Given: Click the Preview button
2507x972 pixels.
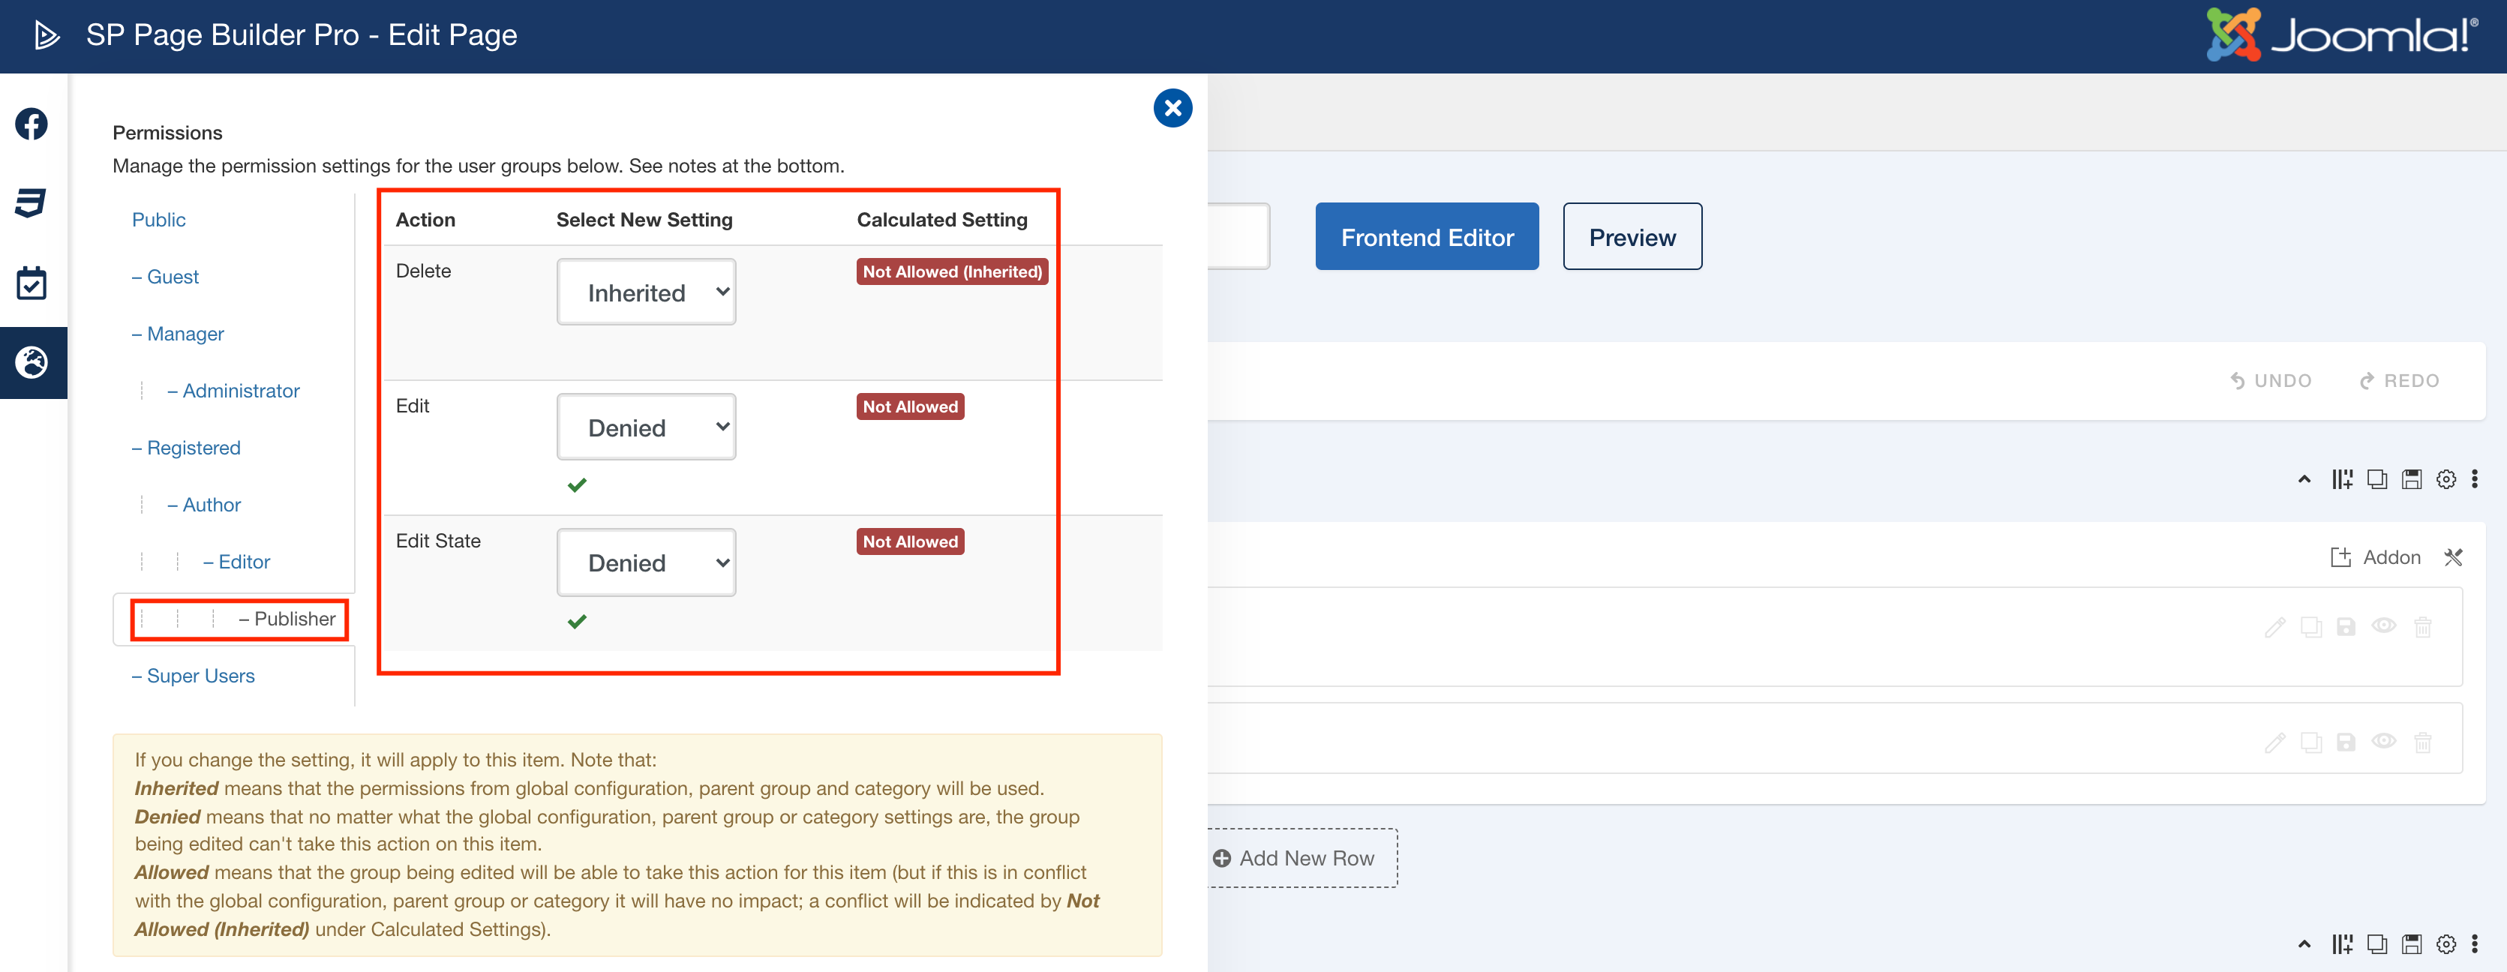Looking at the screenshot, I should (x=1632, y=236).
